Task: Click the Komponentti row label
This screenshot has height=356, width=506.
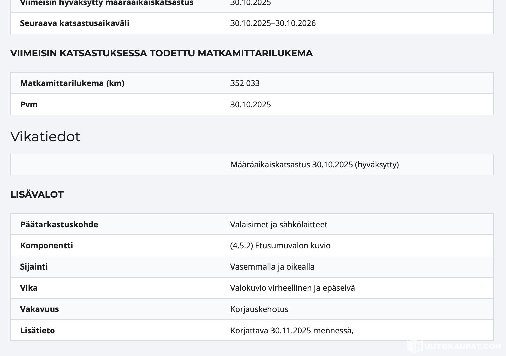Action: coord(46,245)
